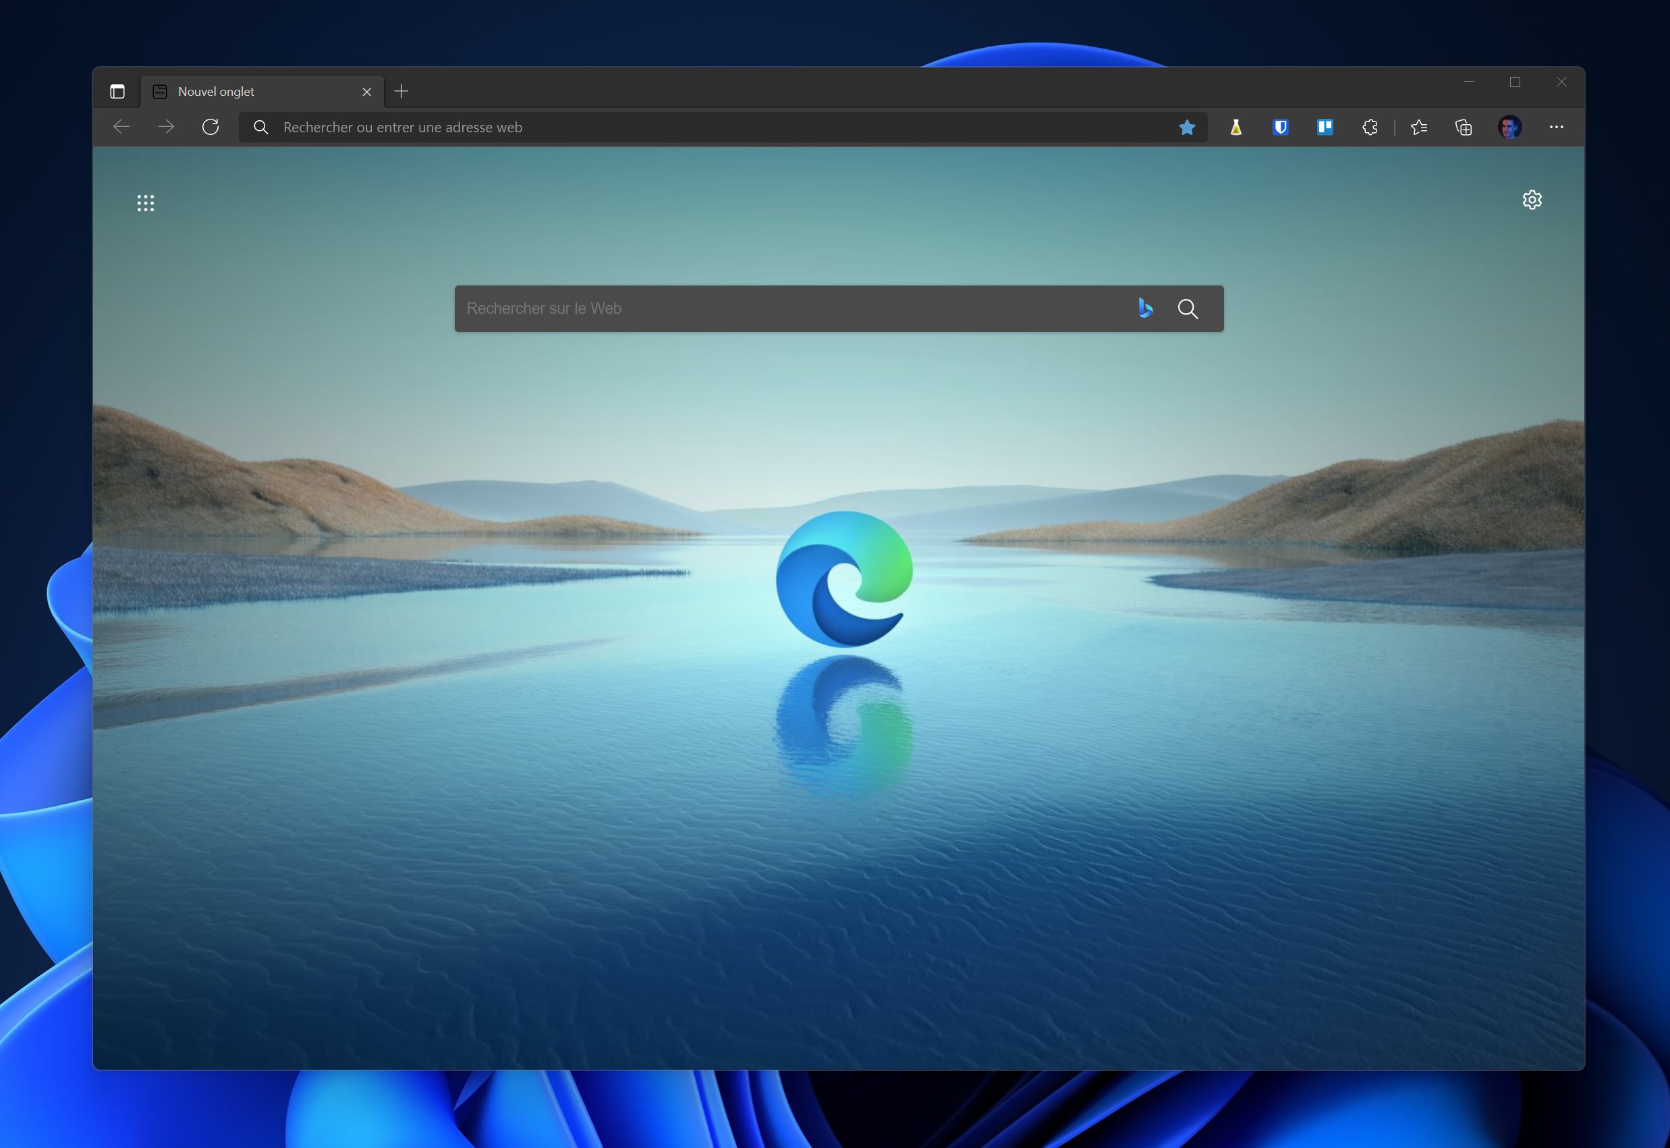The width and height of the screenshot is (1670, 1148).
Task: Toggle the favorite star in address bar
Action: click(x=1187, y=128)
